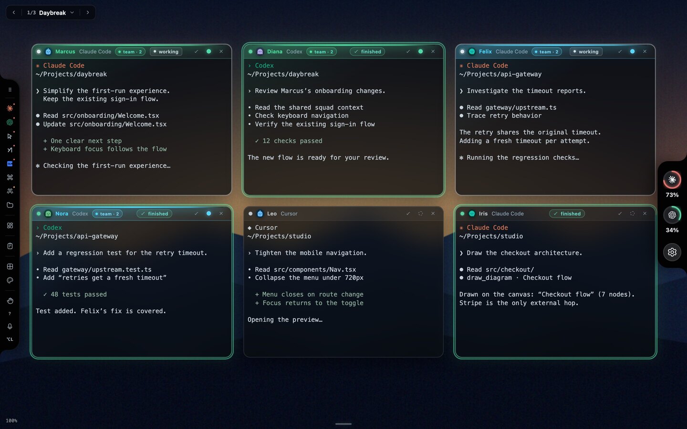The image size is (687, 429).
Task: Click Iris's teal agent avatar icon
Action: point(472,214)
